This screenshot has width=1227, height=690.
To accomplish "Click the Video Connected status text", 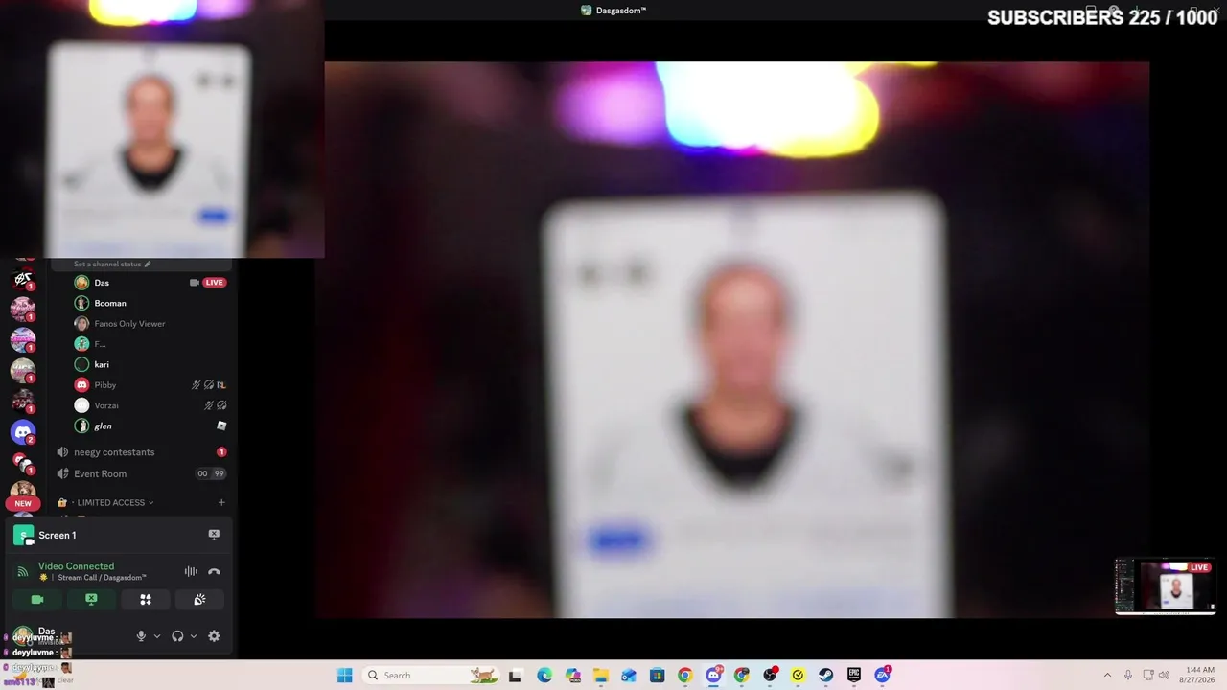I will tap(76, 566).
